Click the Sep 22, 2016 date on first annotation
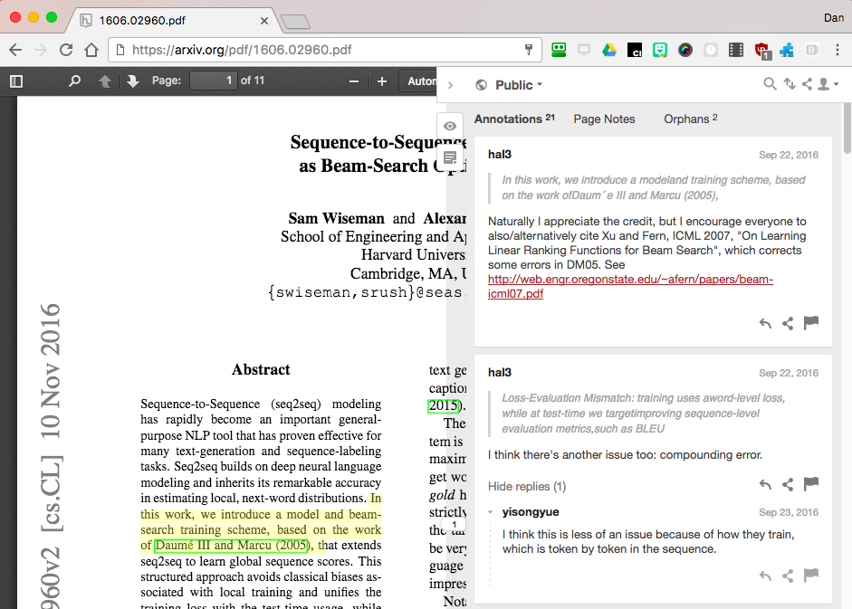Screen dimensions: 852x609 click(789, 156)
